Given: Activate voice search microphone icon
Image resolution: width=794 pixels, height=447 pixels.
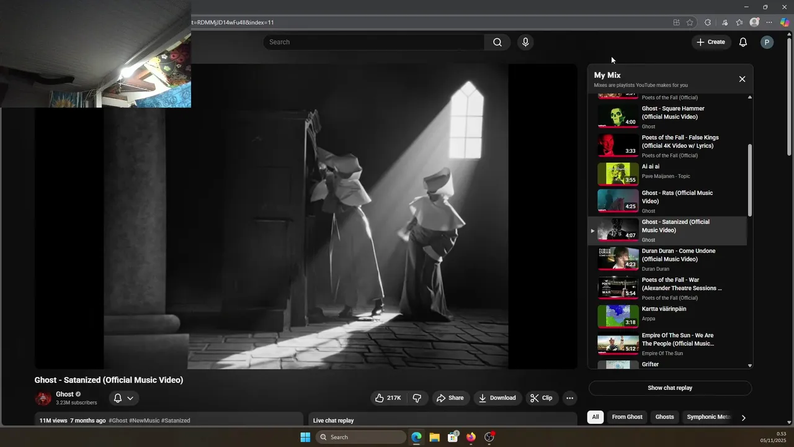Looking at the screenshot, I should 525,42.
